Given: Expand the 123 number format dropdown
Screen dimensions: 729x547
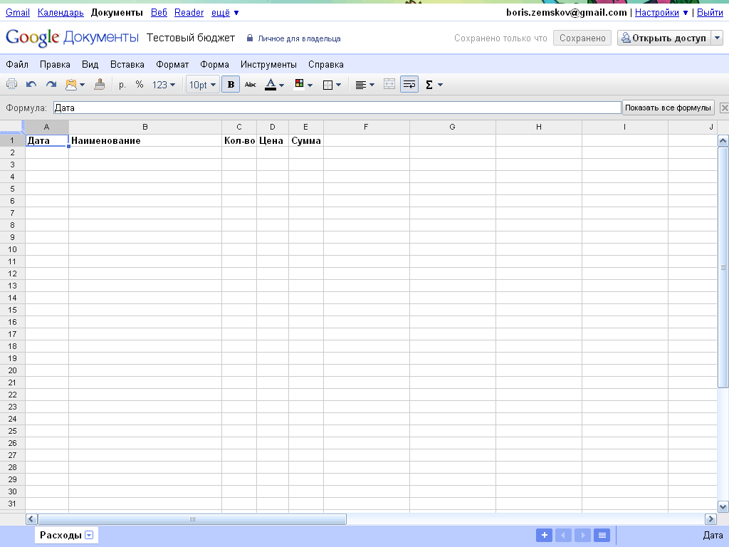Looking at the screenshot, I should (164, 85).
